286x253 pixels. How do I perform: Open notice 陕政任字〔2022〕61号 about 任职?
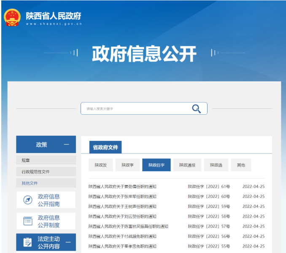coord(122,186)
